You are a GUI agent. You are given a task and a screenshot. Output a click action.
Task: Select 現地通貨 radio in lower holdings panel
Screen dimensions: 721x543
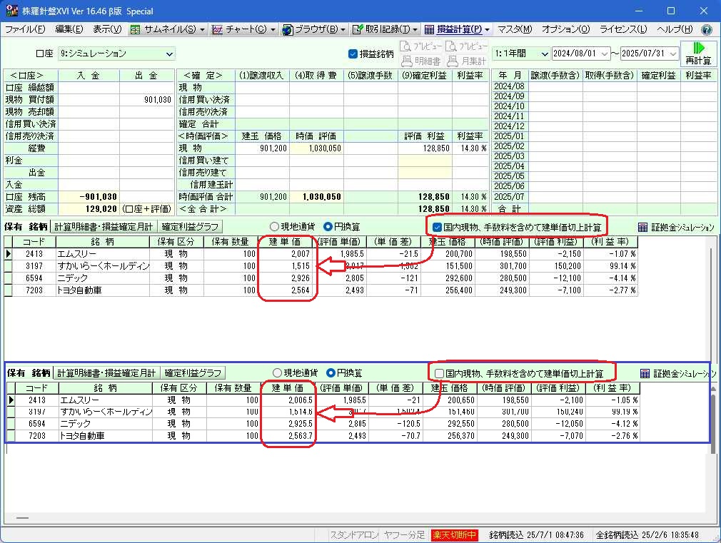pyautogui.click(x=277, y=373)
